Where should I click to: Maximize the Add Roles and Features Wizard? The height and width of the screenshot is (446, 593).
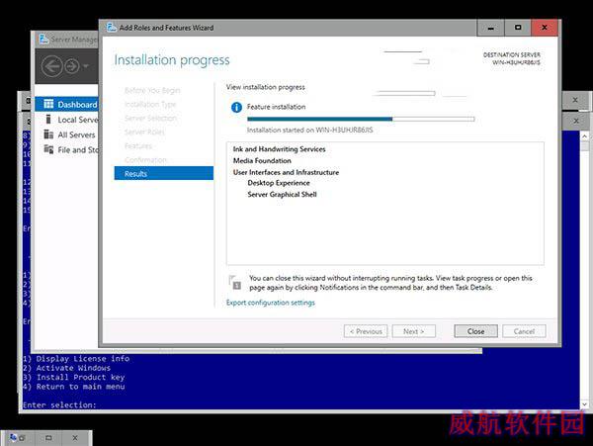(518, 28)
